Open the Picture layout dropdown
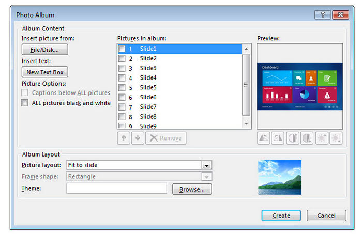 [207, 165]
